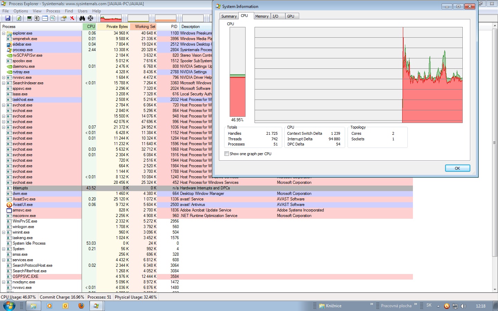
Task: Open the View menu
Action: (37, 11)
